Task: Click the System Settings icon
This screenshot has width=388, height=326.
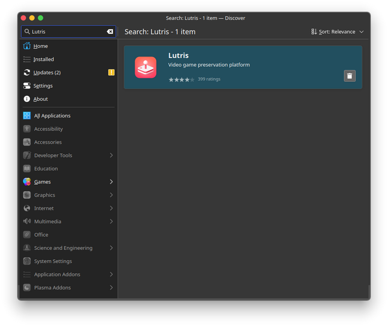Action: tap(27, 261)
